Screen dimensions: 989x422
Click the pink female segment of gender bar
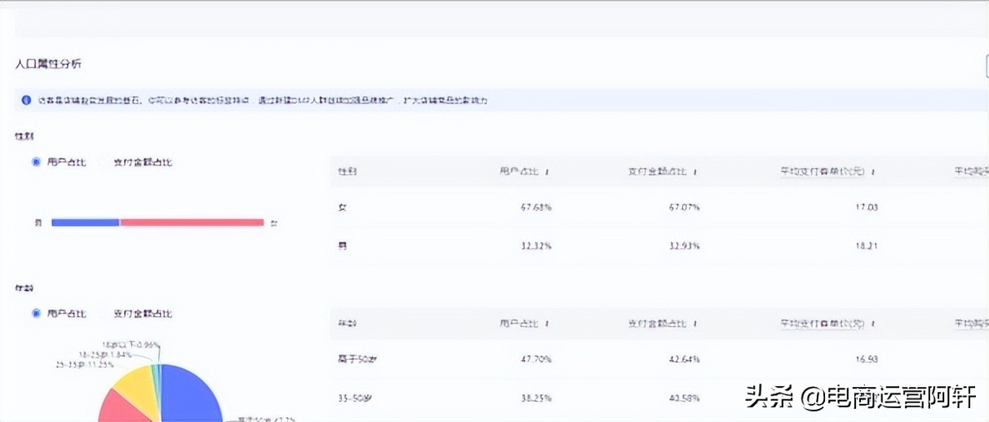click(193, 222)
